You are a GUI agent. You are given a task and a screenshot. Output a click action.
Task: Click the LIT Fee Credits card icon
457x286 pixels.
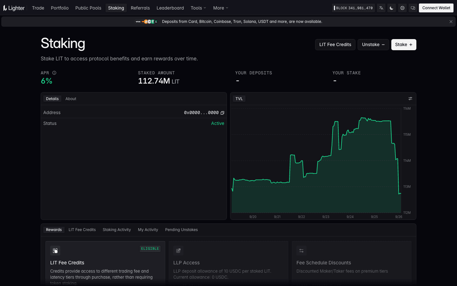click(55, 250)
